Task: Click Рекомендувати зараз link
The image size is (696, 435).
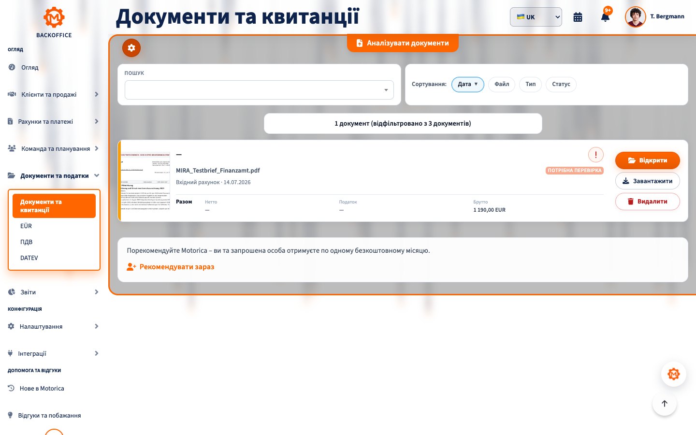Action: pos(177,267)
